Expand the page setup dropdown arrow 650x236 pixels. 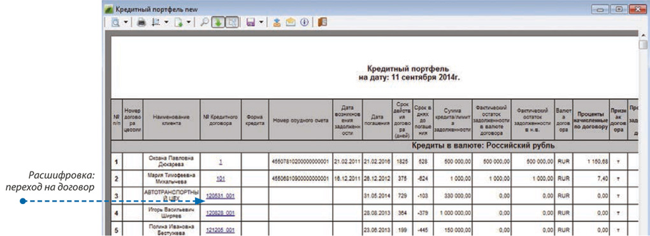[x=166, y=22]
